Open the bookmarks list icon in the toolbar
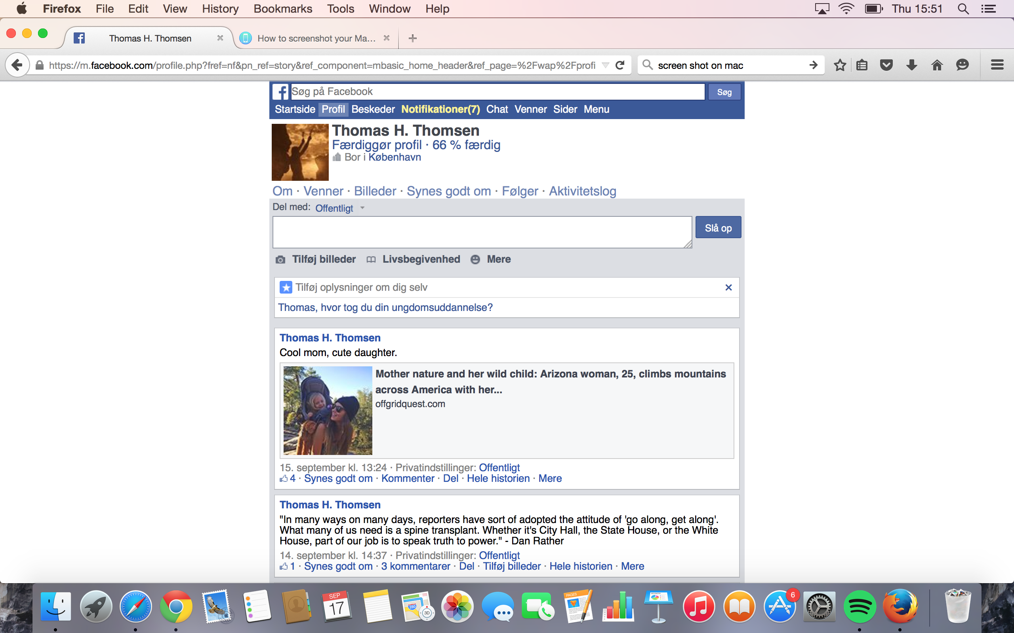The image size is (1014, 633). tap(862, 65)
